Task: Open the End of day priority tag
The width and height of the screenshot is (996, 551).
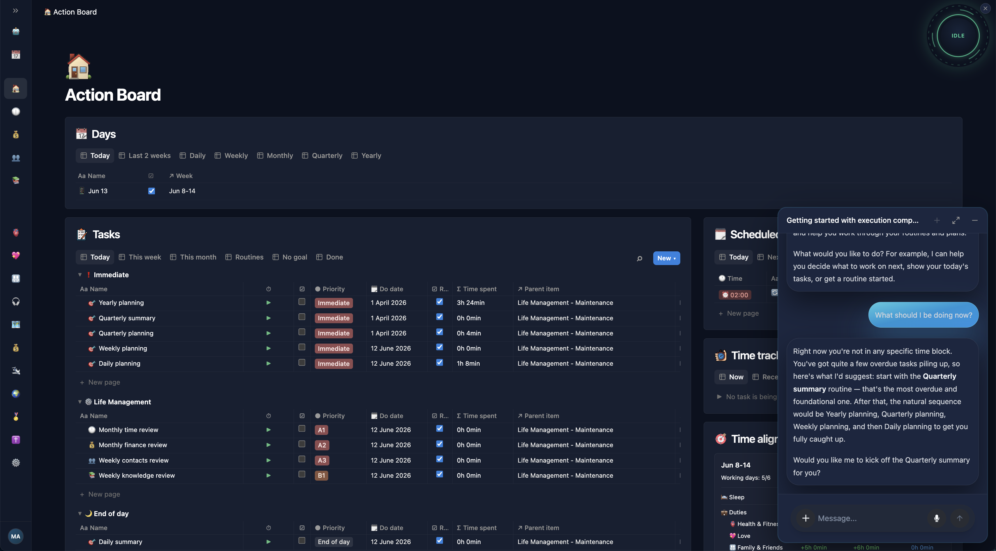Action: click(x=333, y=542)
